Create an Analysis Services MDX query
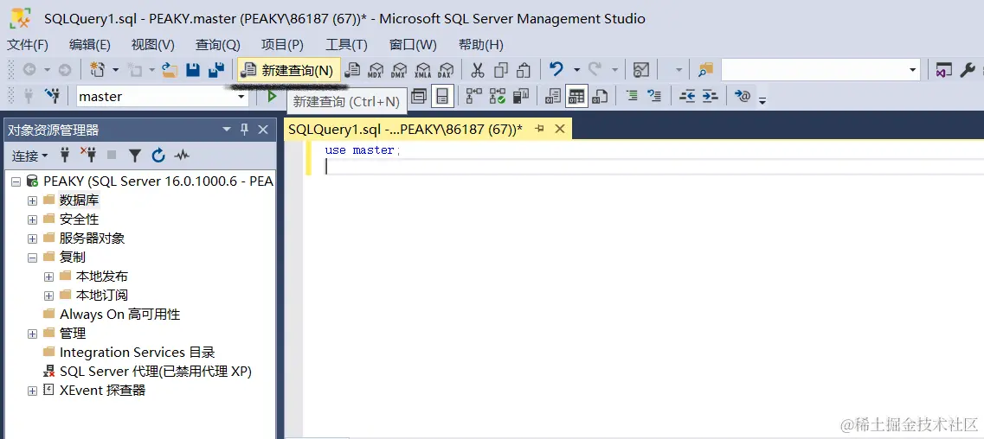 point(376,69)
